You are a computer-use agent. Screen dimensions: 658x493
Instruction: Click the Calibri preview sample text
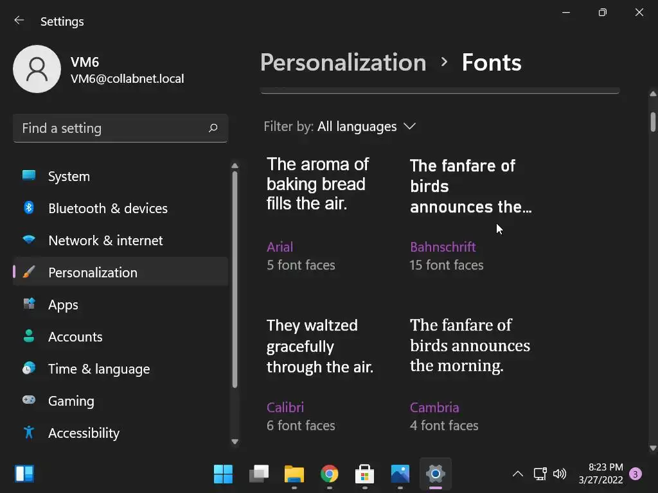320,346
